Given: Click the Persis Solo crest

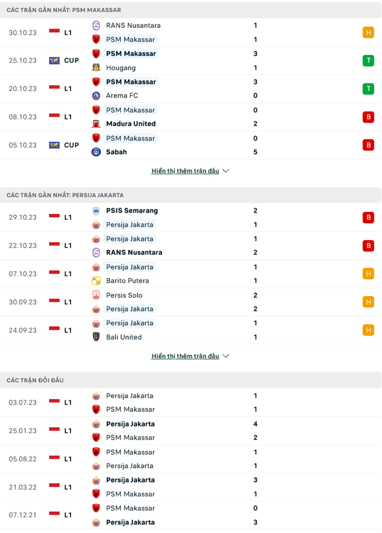Looking at the screenshot, I should pos(95,295).
